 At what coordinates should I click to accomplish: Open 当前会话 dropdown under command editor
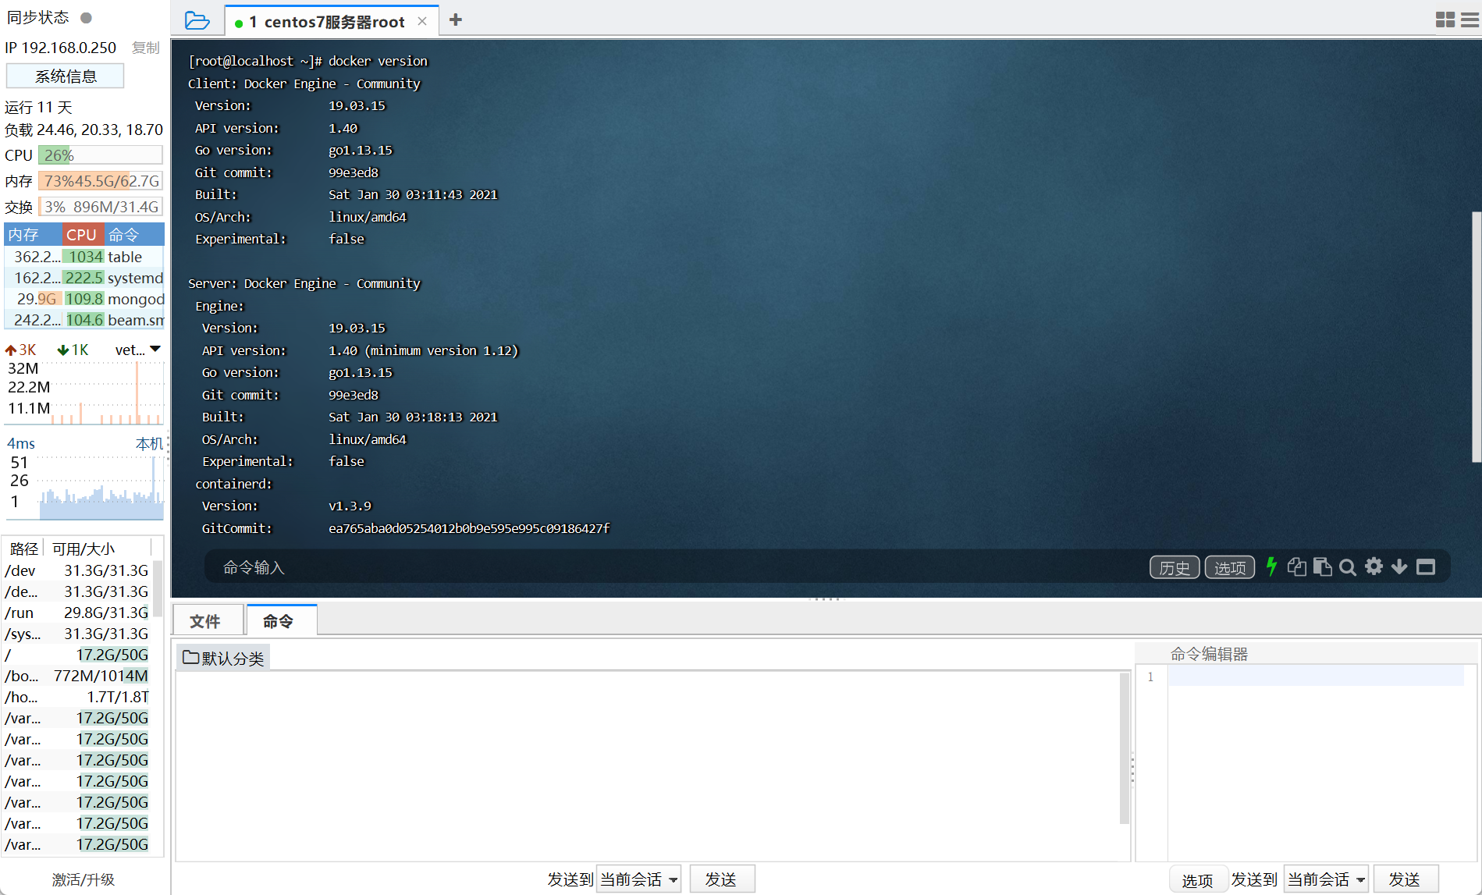coord(1327,879)
